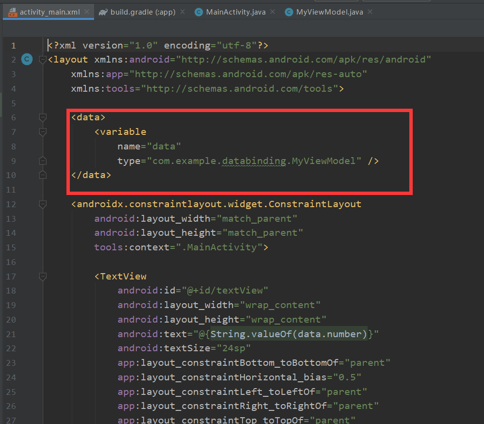Click the xmlns:app namespace URL
484x424 pixels.
[x=248, y=74]
